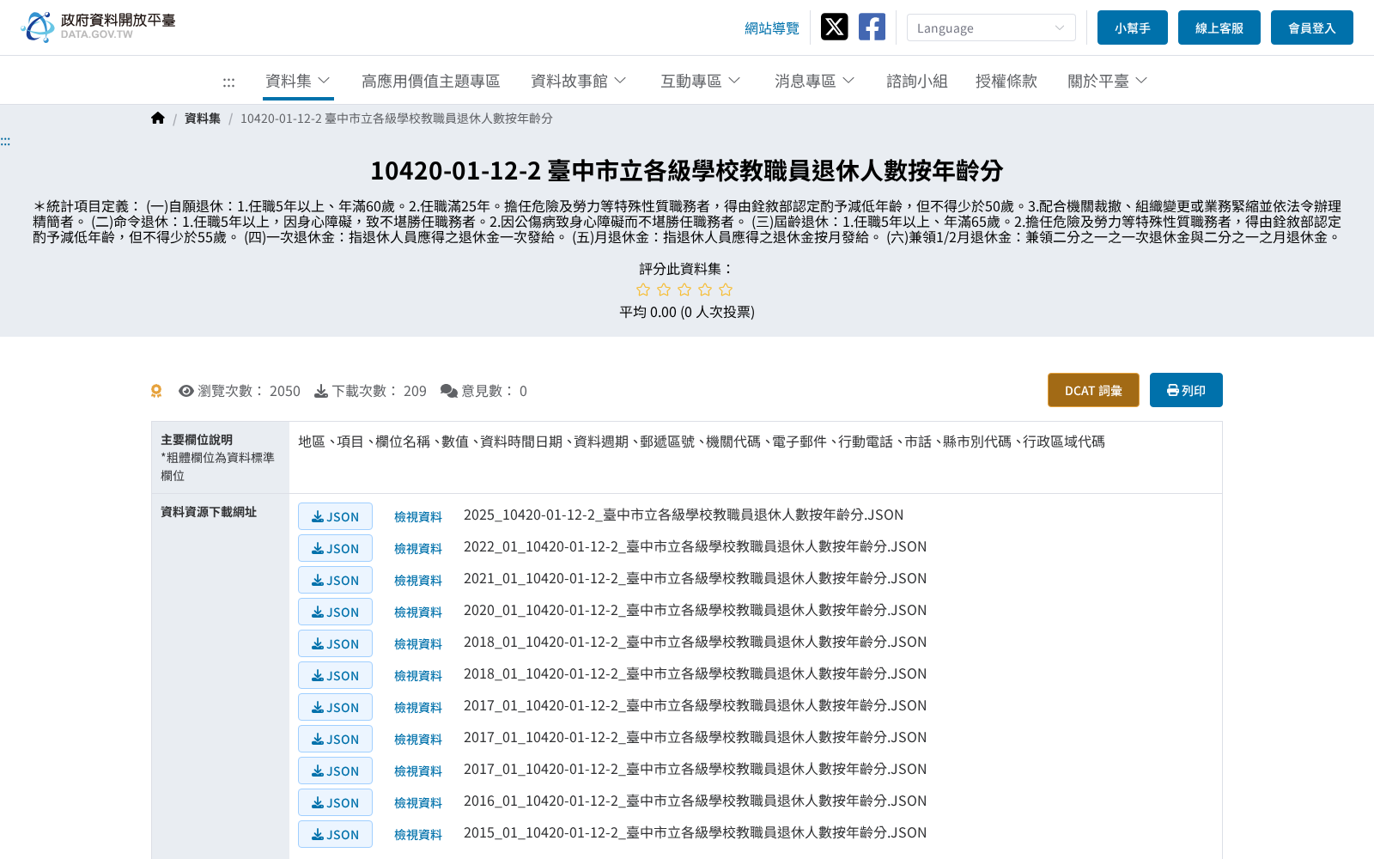Click the gold medal badge icon
This screenshot has height=859, width=1374.
pos(156,391)
